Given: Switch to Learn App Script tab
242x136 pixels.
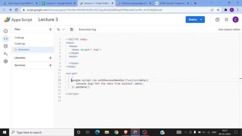Looking at the screenshot, I should [x=21, y=3].
